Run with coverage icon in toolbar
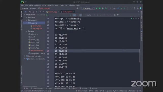This screenshot has width=163, height=92. (103, 8)
